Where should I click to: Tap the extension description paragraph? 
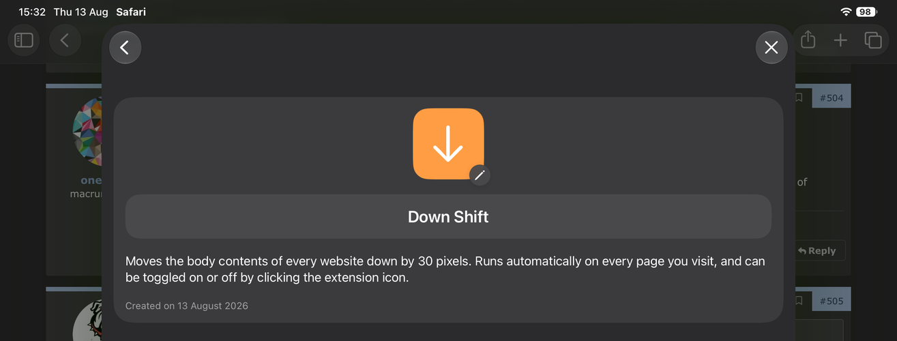point(445,270)
